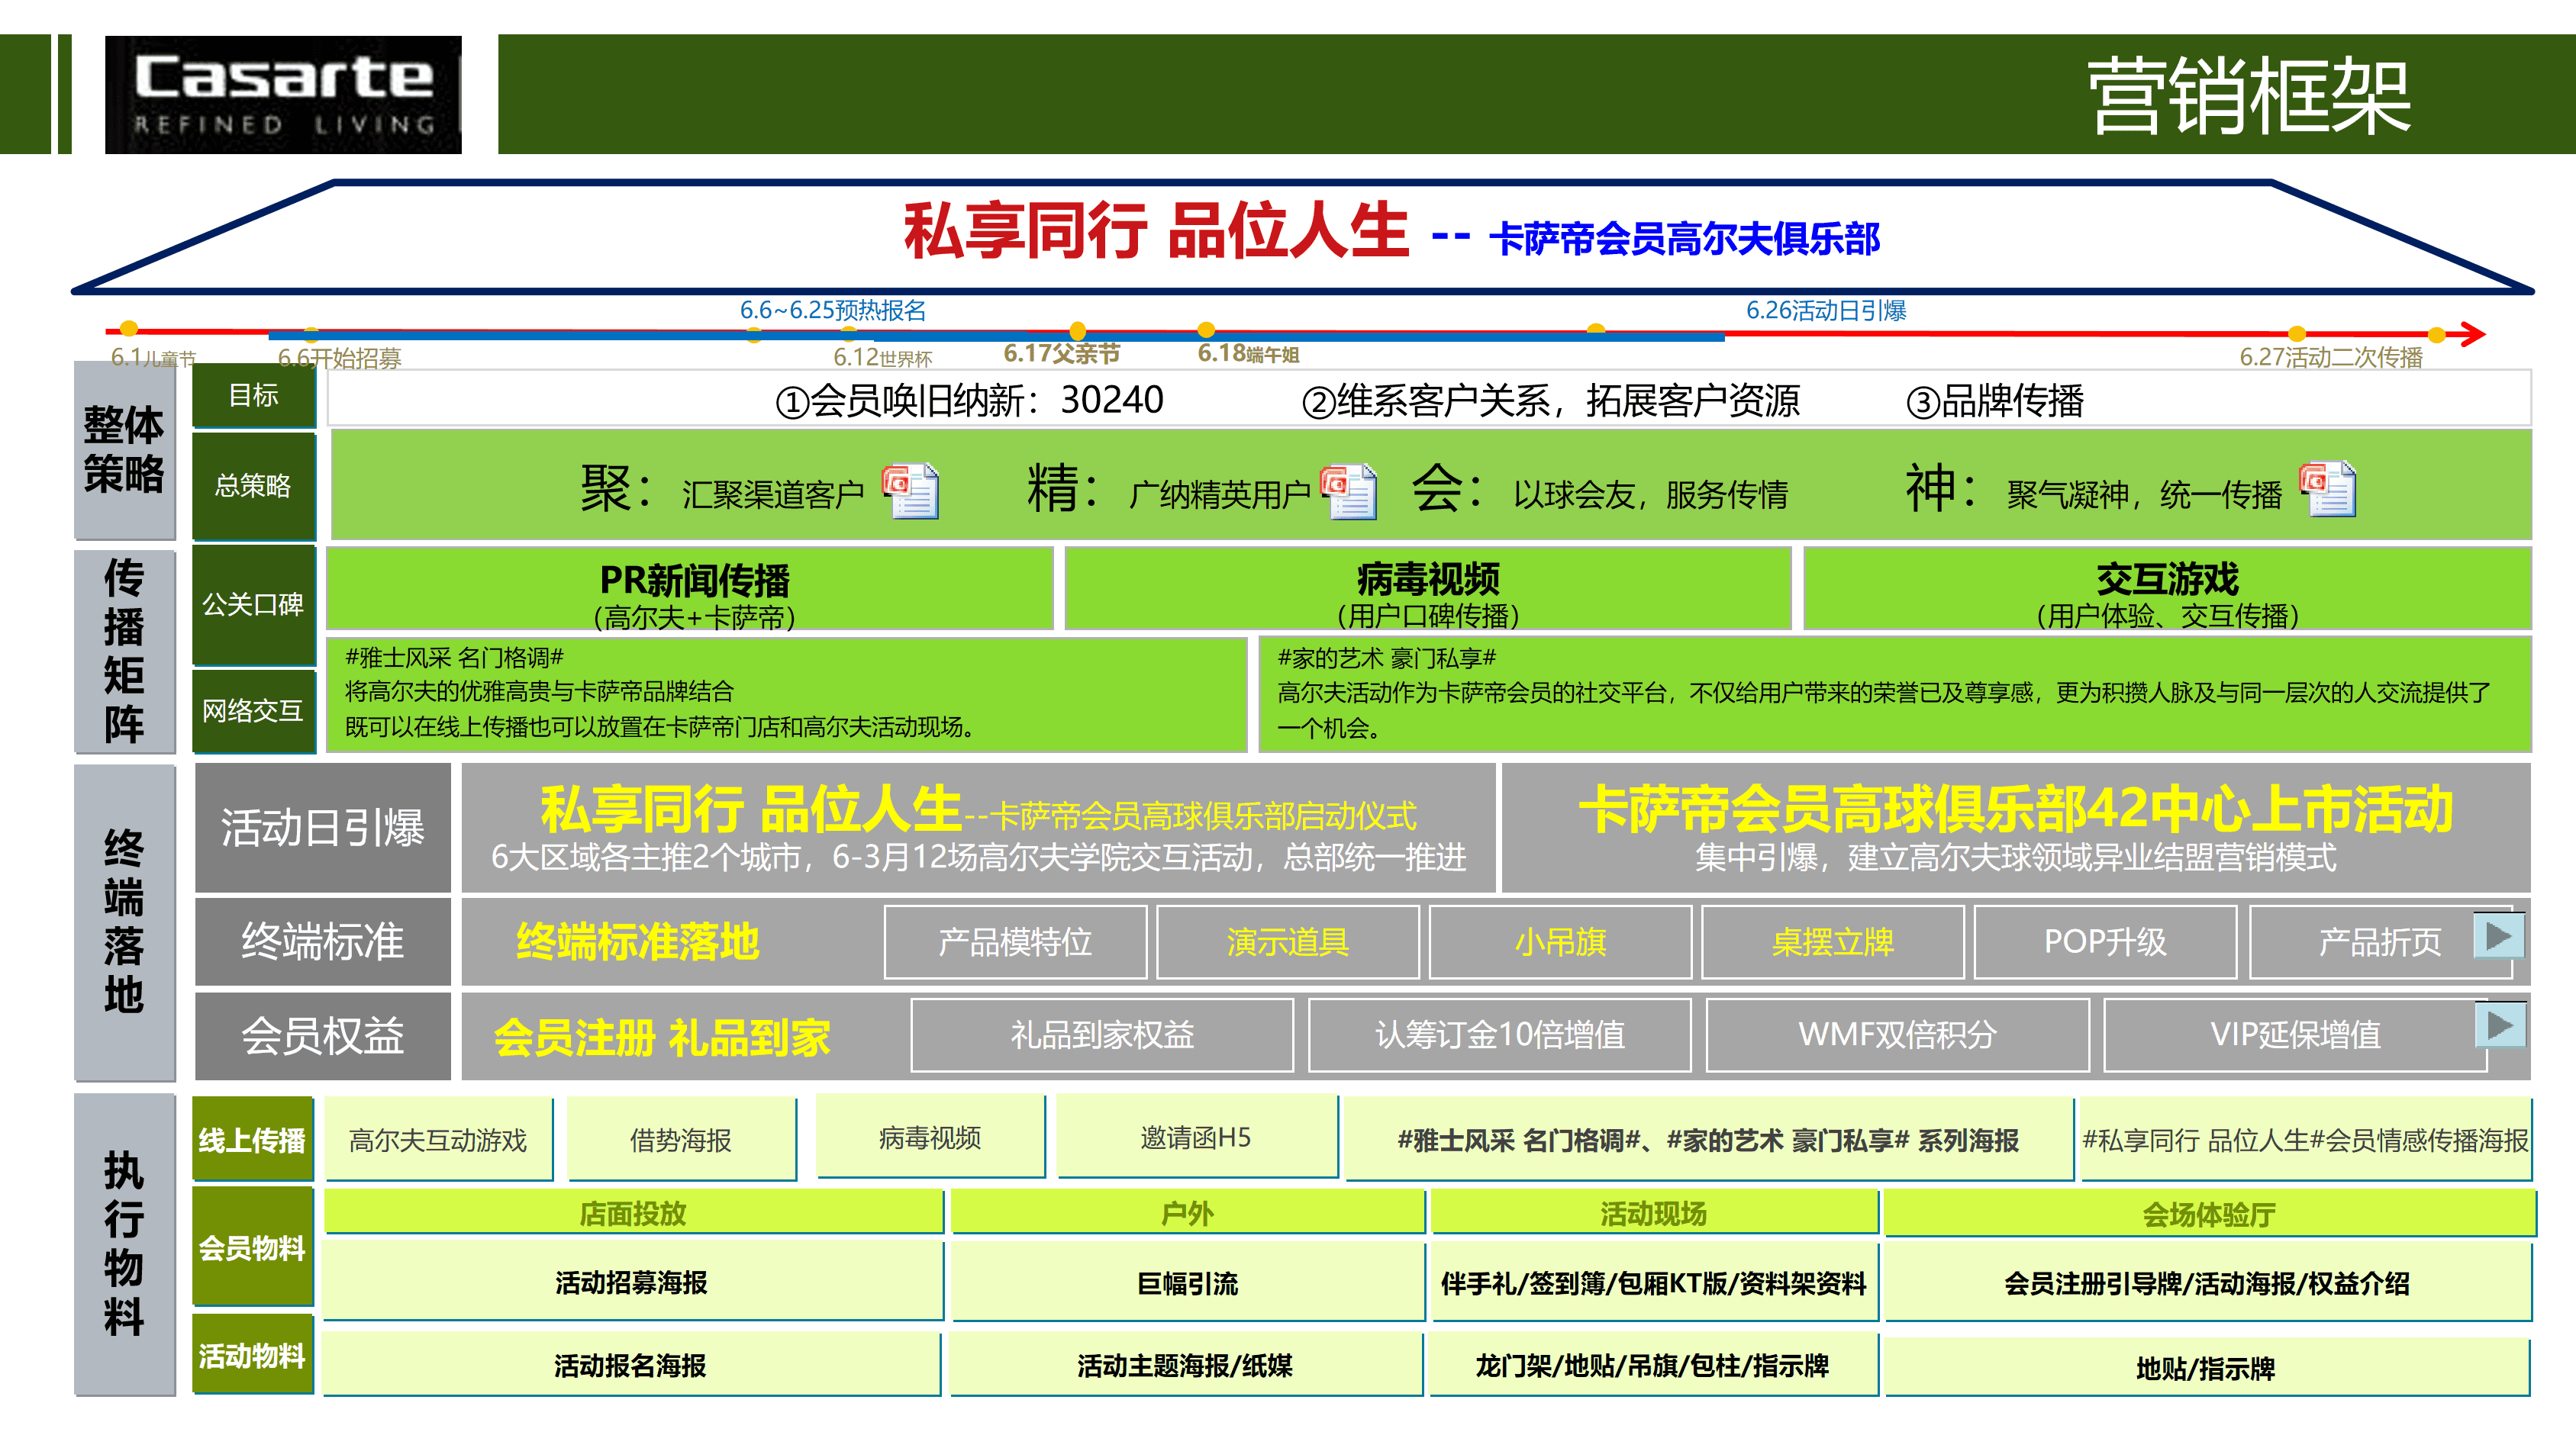
Task: Click the 户外 column header
Action: coord(1187,1213)
